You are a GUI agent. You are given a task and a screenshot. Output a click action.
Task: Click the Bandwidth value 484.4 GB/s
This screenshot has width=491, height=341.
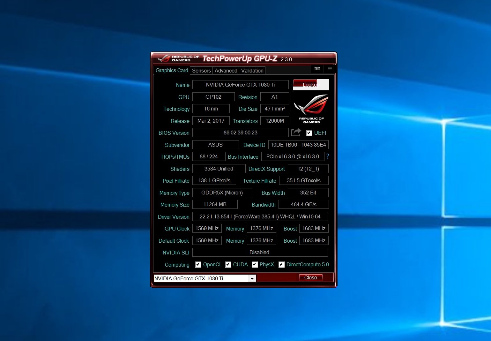(304, 204)
